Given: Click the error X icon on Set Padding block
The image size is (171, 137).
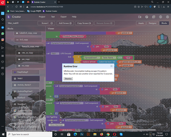Looking at the screenshot, I should point(60,120).
